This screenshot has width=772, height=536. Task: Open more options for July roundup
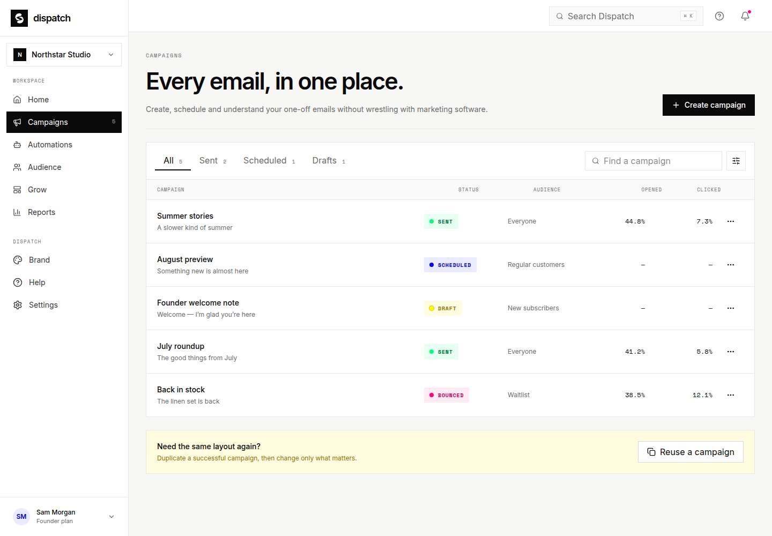coord(731,352)
